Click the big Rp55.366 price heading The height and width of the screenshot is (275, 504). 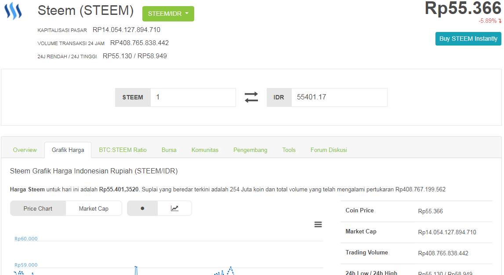coord(463,8)
